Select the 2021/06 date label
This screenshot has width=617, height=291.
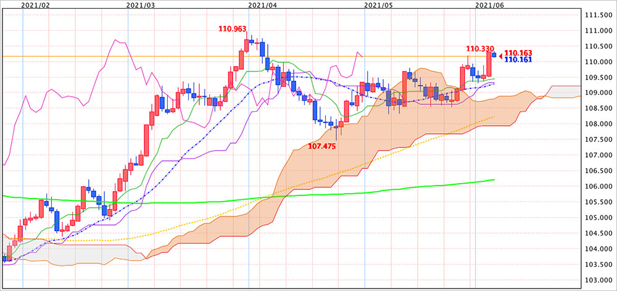[x=489, y=5]
